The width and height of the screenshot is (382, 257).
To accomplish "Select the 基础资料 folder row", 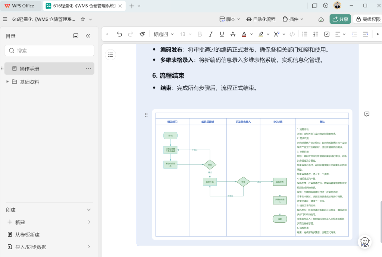I will click(x=50, y=82).
